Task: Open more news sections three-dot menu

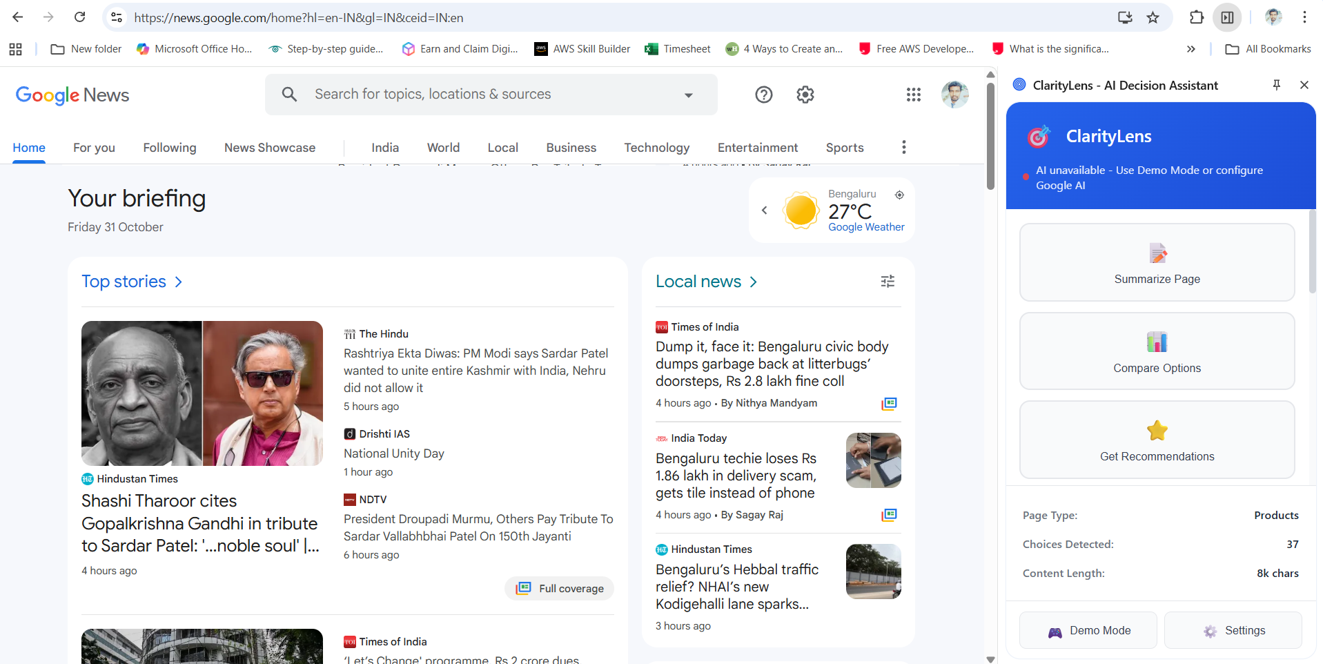Action: 904,147
